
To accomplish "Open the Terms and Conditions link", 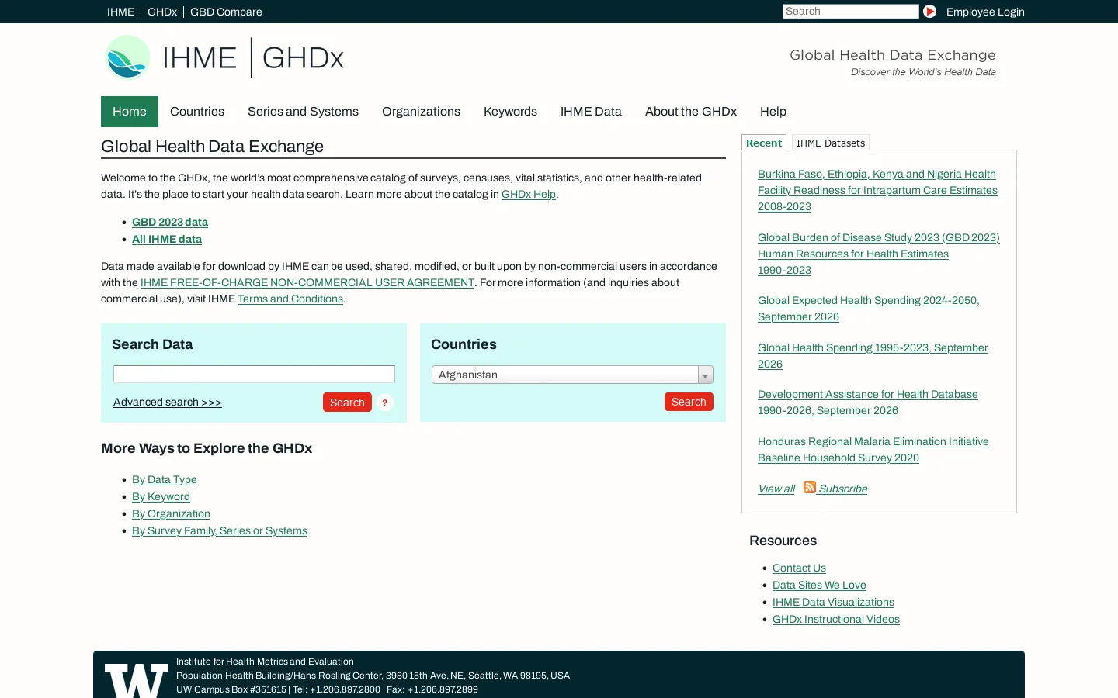I will 290,299.
